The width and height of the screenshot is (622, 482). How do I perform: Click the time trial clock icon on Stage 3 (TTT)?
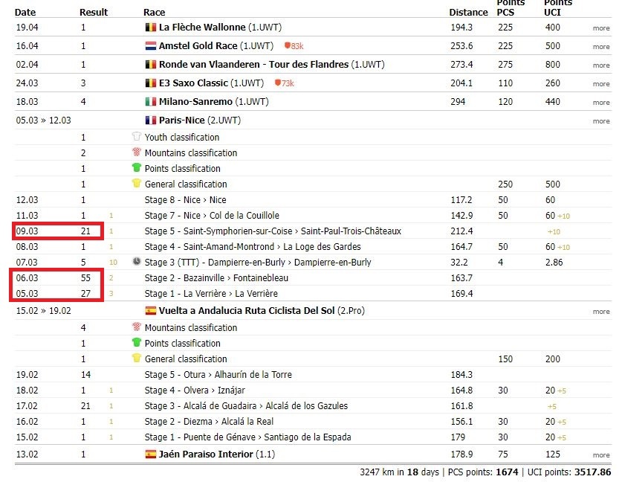tap(137, 262)
